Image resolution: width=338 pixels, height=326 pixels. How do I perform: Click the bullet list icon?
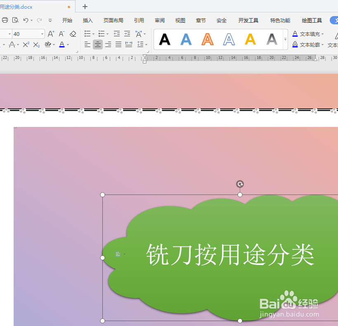click(x=87, y=34)
